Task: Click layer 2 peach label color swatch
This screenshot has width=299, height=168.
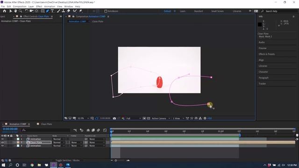Action: 18,142
